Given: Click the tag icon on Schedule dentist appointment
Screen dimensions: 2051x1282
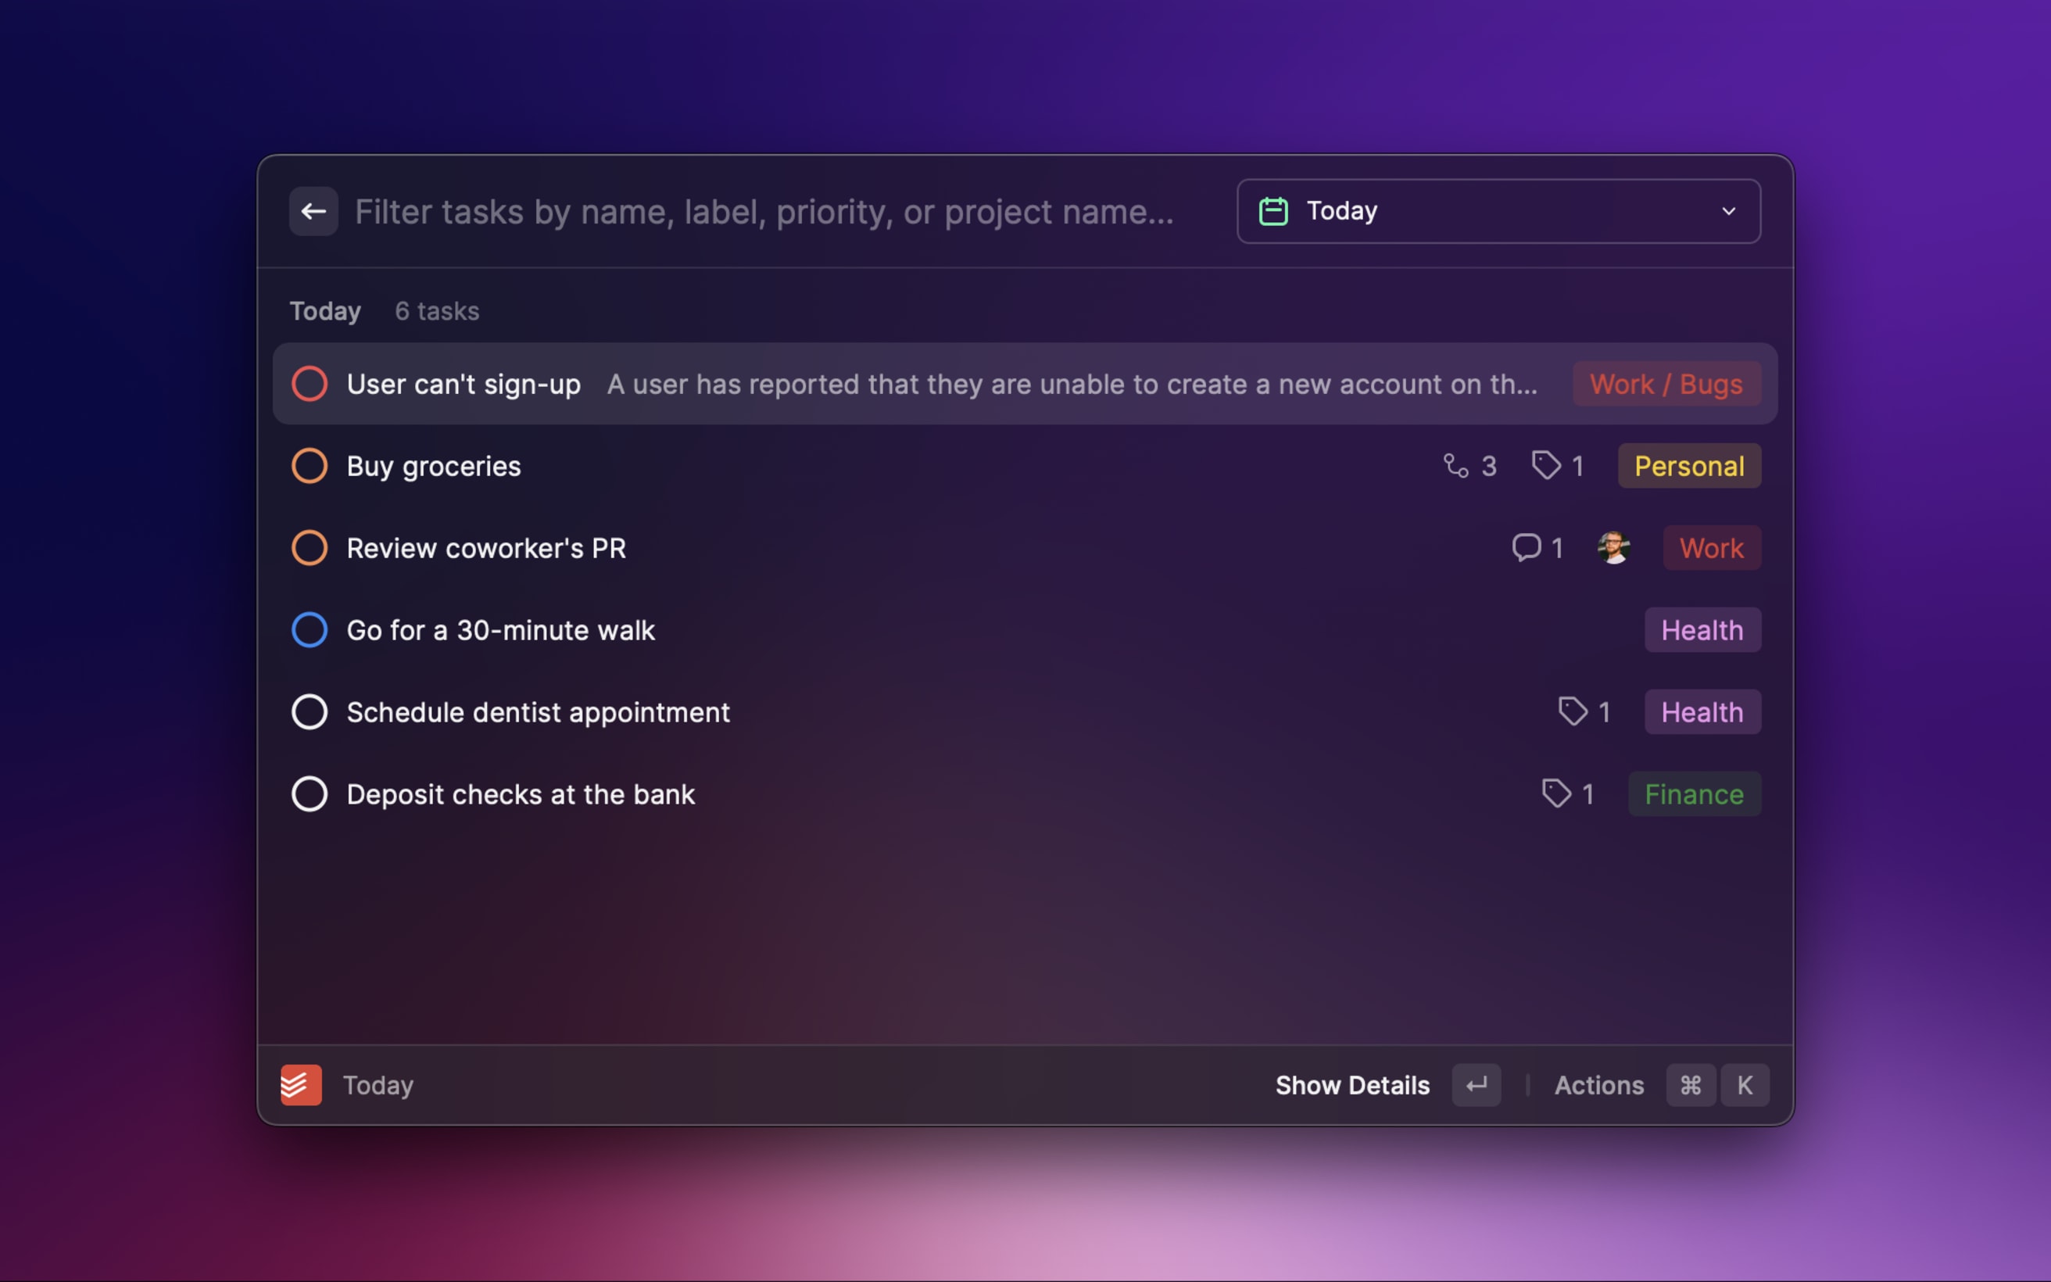Looking at the screenshot, I should 1570,712.
